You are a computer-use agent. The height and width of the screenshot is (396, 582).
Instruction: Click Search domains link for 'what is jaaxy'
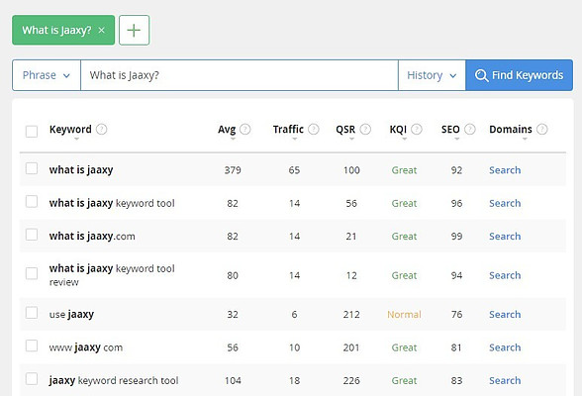(x=505, y=170)
